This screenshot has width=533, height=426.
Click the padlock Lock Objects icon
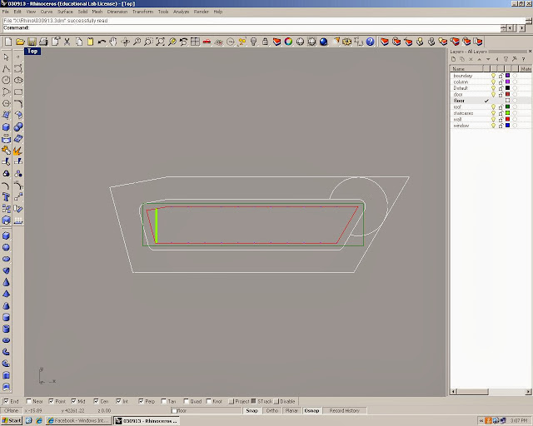pyautogui.click(x=265, y=42)
